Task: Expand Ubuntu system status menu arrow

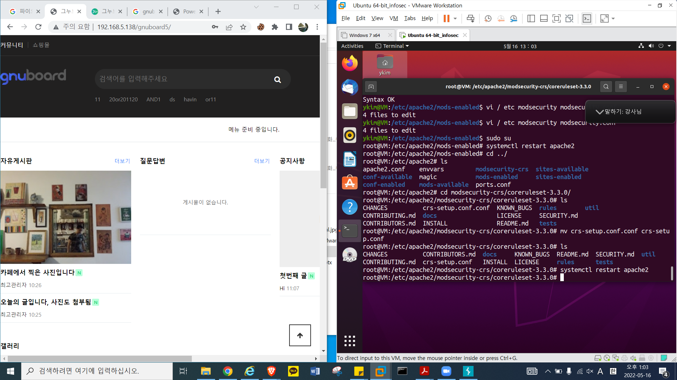Action: tap(669, 46)
